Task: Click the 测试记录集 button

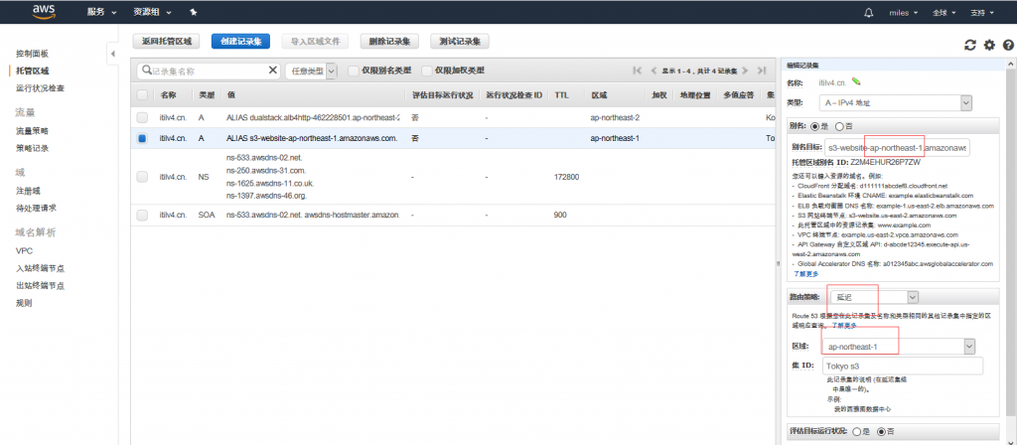Action: click(459, 41)
